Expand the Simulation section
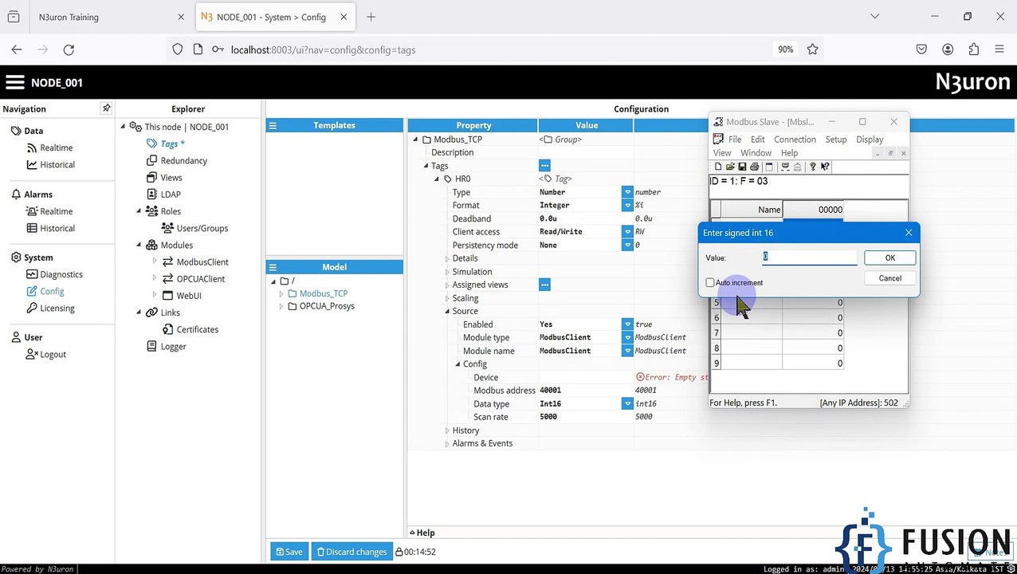 tap(447, 272)
